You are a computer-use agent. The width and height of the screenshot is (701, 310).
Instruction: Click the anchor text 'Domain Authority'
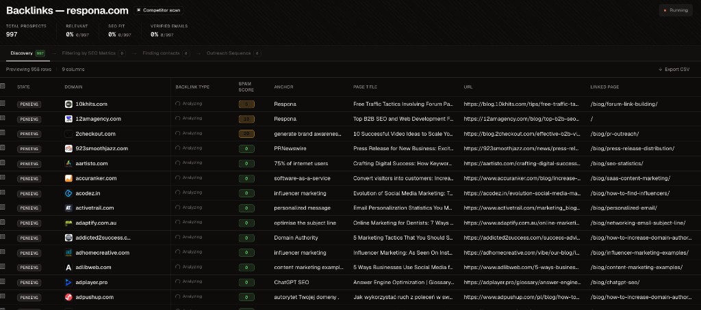tap(296, 238)
